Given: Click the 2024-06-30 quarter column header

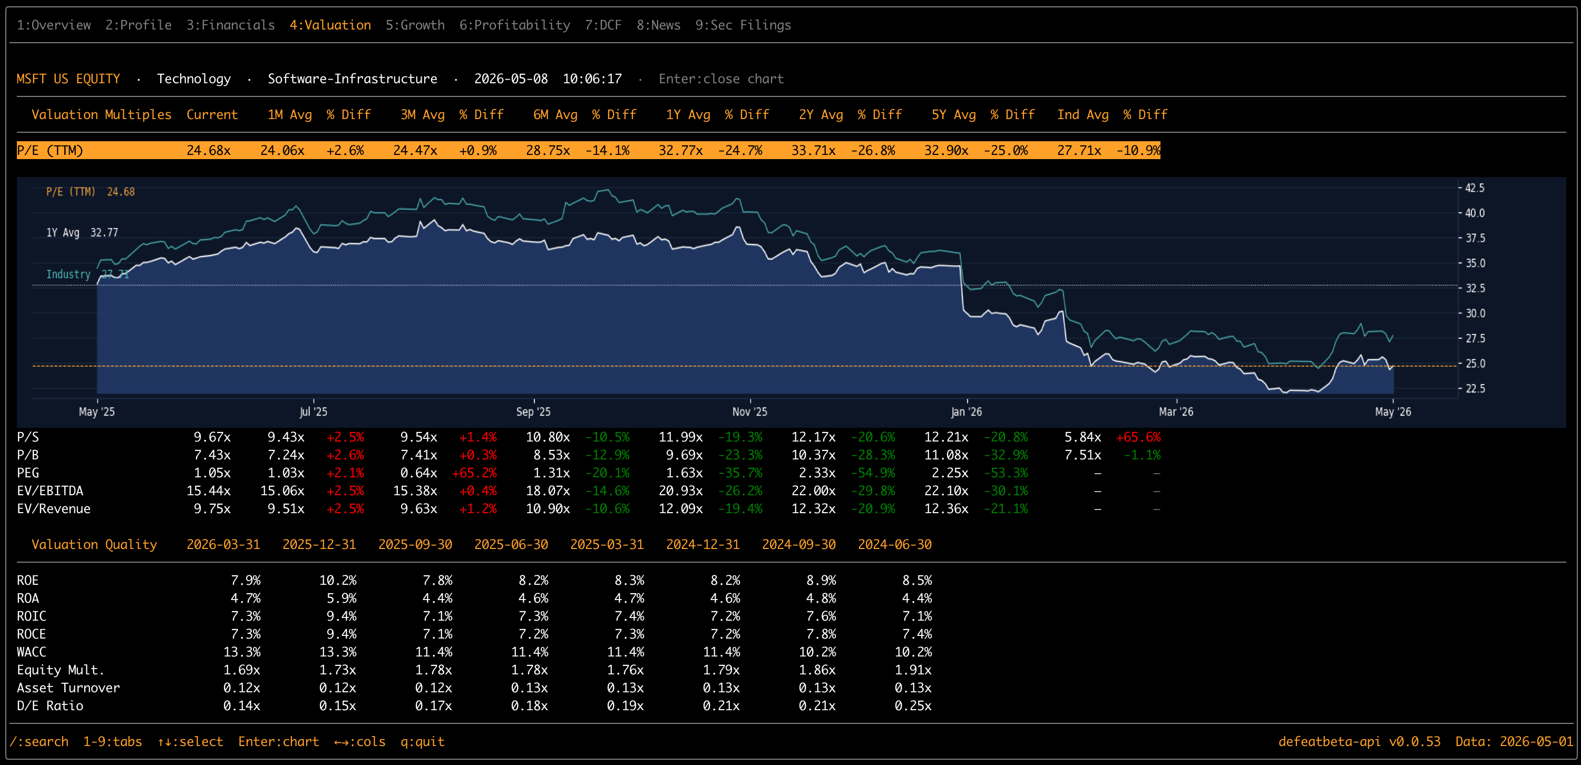Looking at the screenshot, I should pyautogui.click(x=895, y=545).
